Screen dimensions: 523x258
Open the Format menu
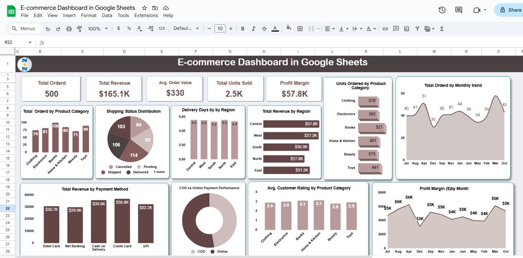point(89,16)
